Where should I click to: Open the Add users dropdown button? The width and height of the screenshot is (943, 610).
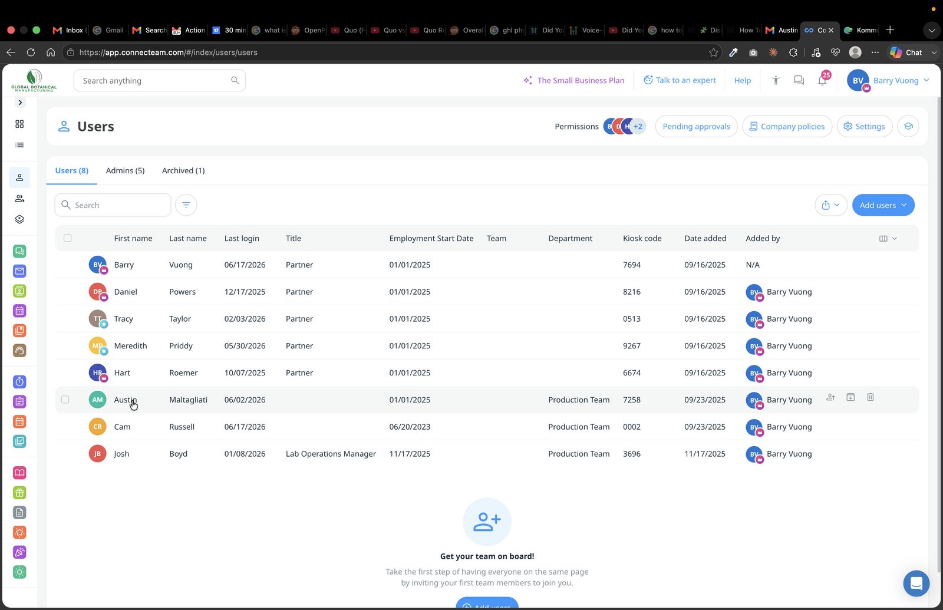click(883, 205)
